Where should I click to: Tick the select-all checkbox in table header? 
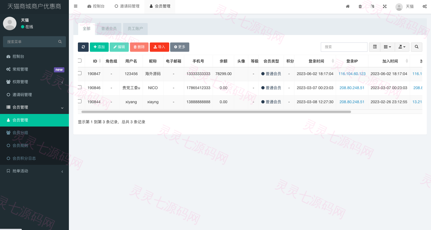tap(80, 61)
